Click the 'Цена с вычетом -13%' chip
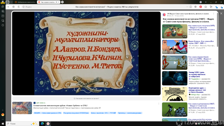The width and height of the screenshot is (224, 126). coord(103,113)
